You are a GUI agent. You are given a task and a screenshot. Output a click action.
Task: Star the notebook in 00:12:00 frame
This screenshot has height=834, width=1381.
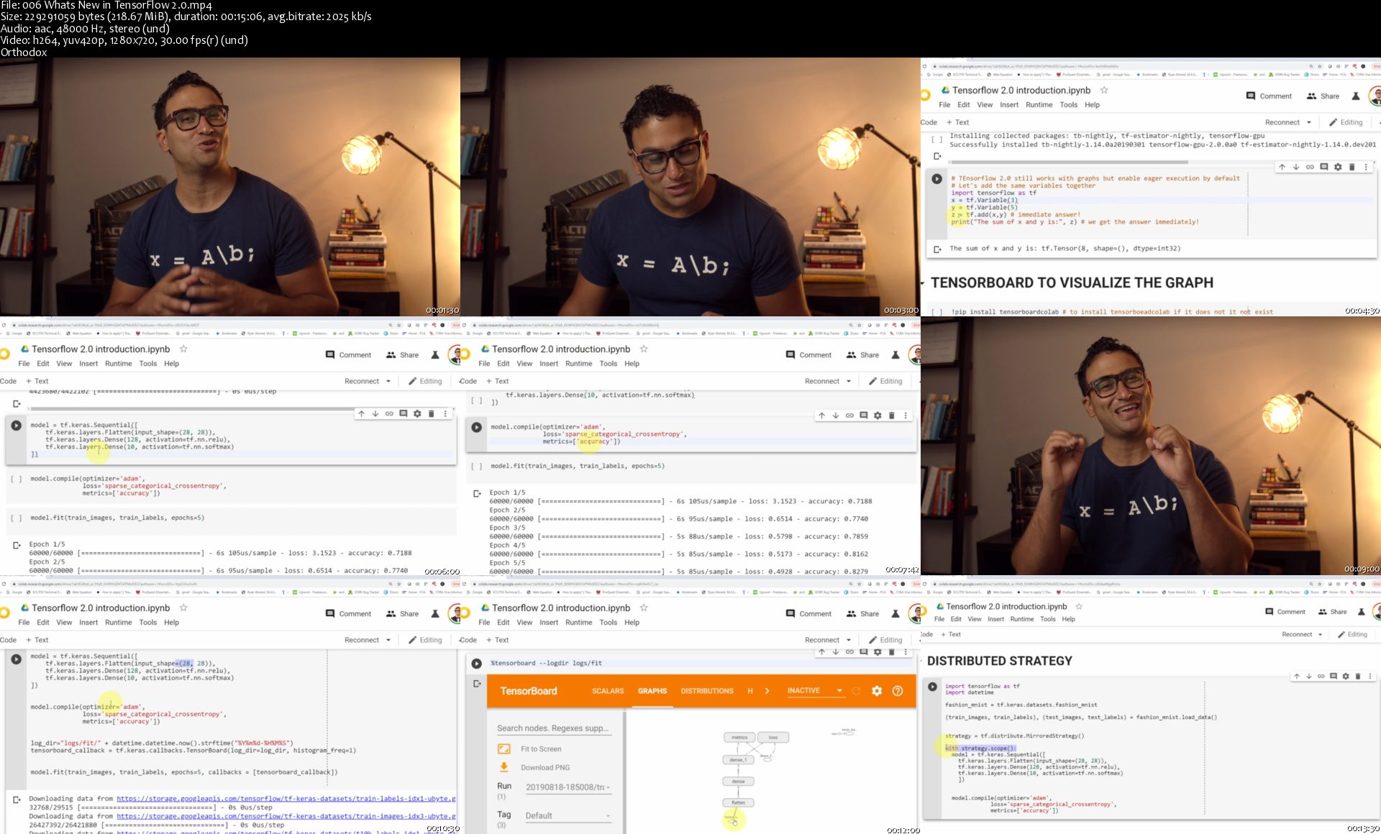[644, 608]
